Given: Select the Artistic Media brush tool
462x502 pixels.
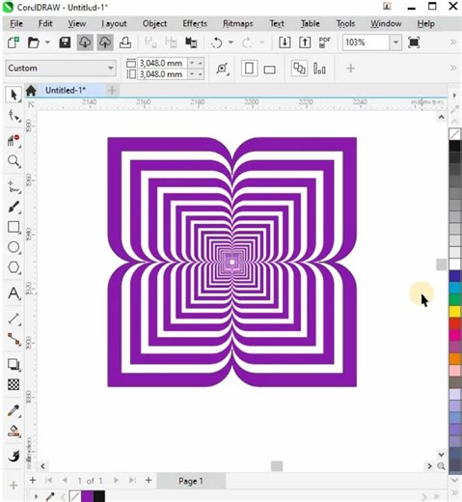Looking at the screenshot, I should click(14, 207).
